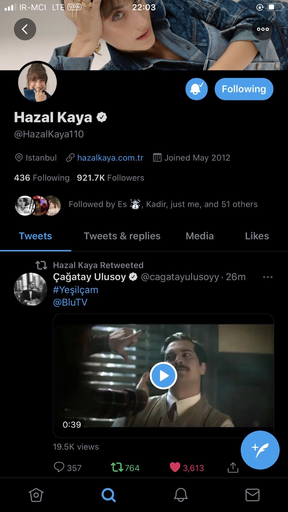Screen dimensions: 288x512
Task: Expand the tweet options three-dot menu
Action: [x=267, y=277]
